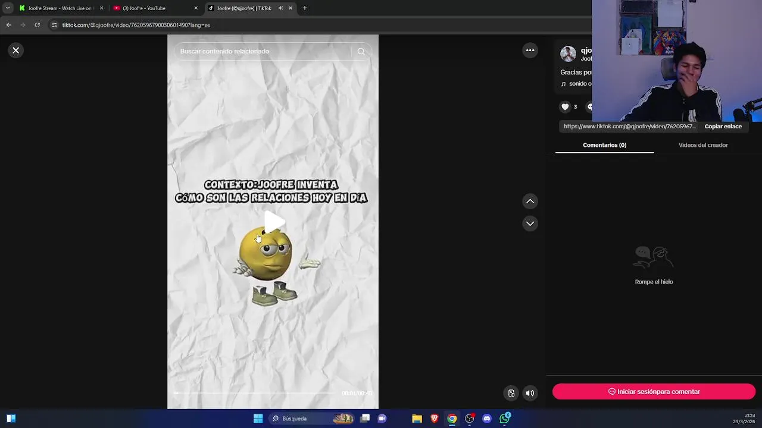Close the TikTok browser tab

[x=291, y=8]
